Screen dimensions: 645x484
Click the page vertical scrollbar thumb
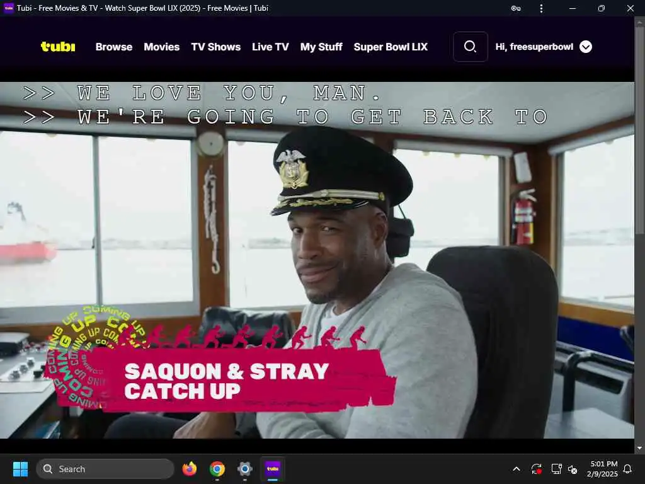point(640,132)
